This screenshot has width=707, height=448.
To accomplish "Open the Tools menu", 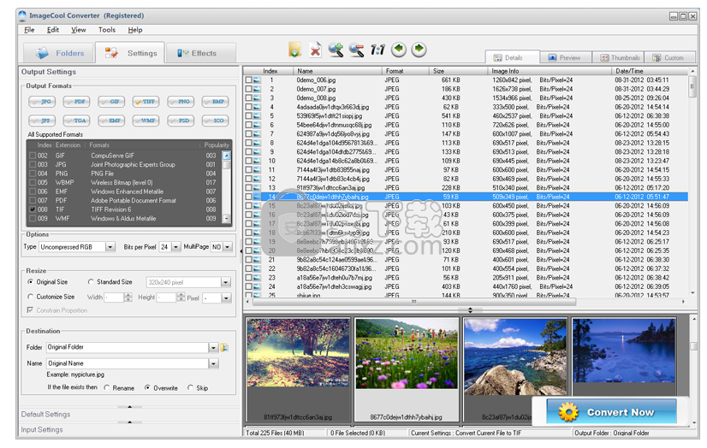I will coord(107,30).
